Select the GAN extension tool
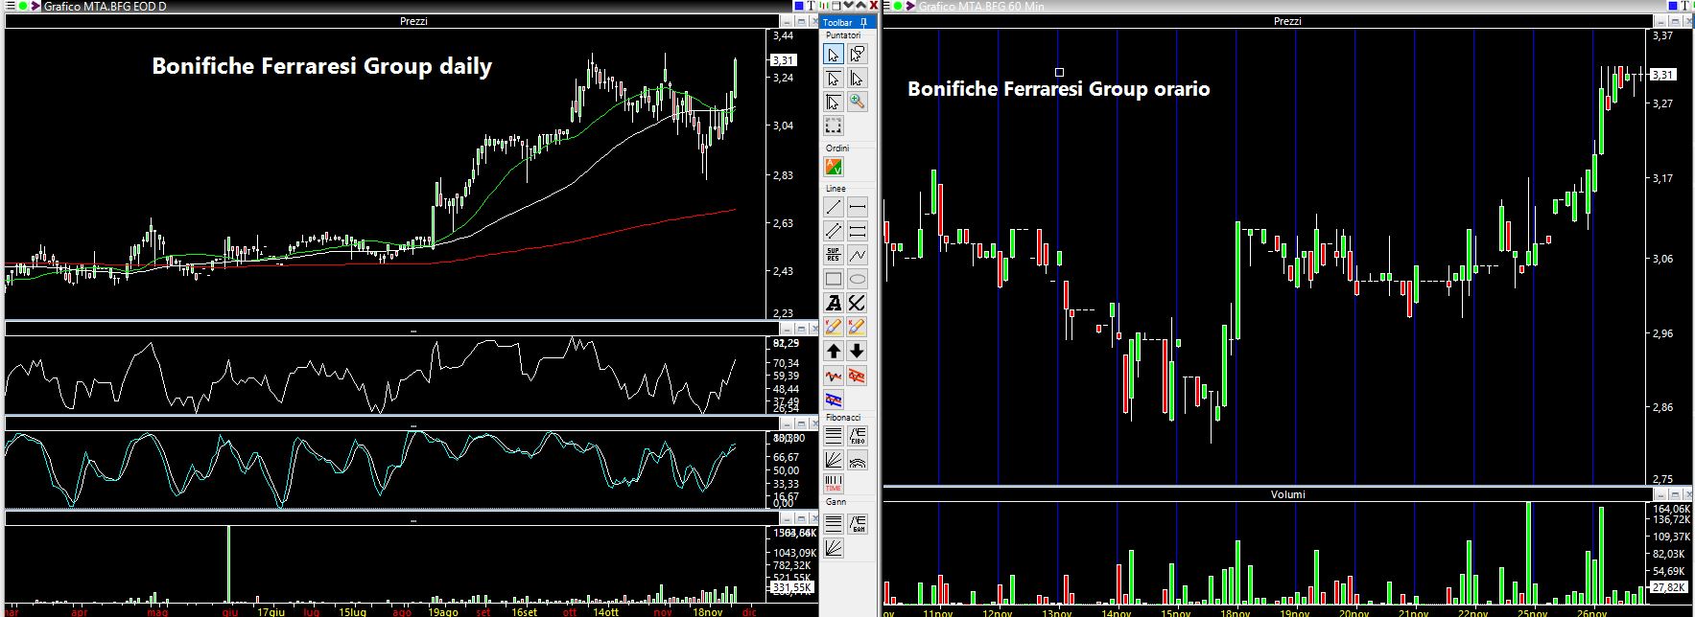The height and width of the screenshot is (617, 1695). 858,523
